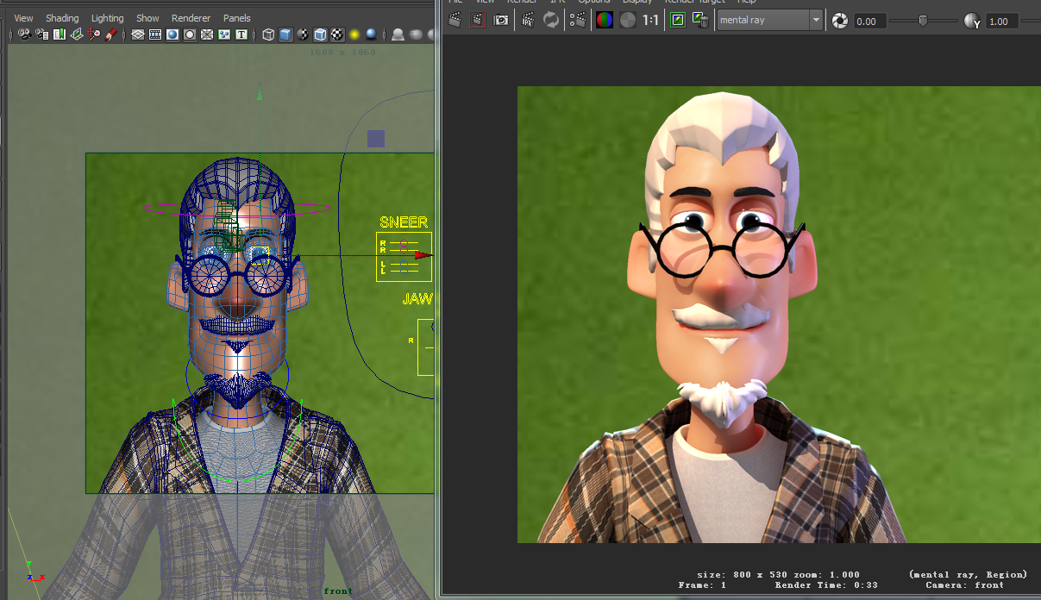Screen dimensions: 1041x600
Task: Toggle the Safe Action display icon
Action: (224, 34)
